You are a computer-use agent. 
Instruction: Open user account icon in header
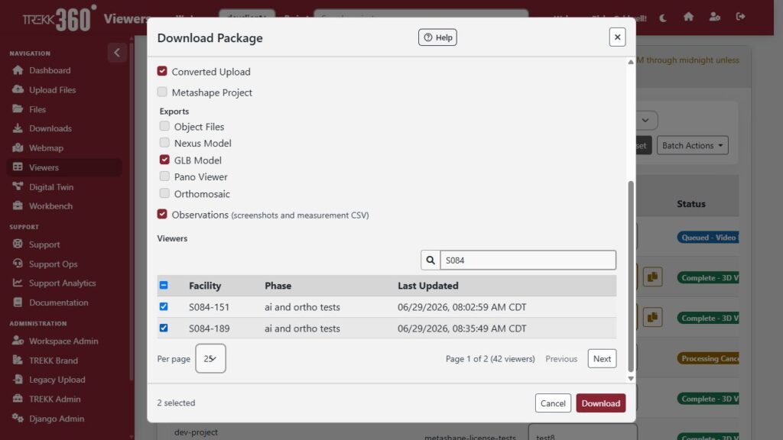pyautogui.click(x=715, y=17)
